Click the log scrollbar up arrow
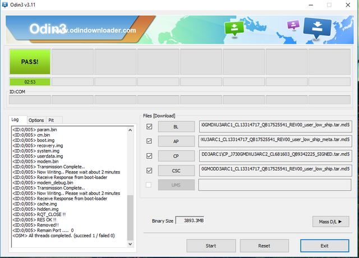Viewport: 359px width, 258px height. [130, 130]
